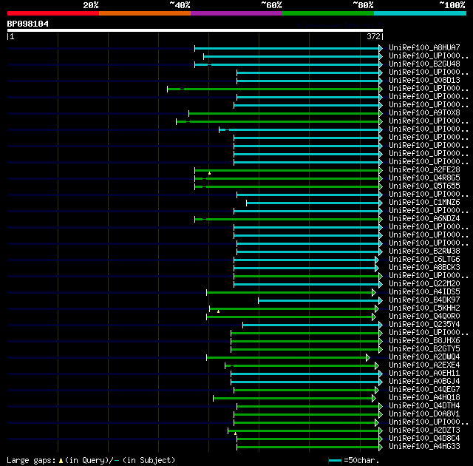The width and height of the screenshot is (473, 466).
Task: Select the UniRef100_Q22M20 hit label
Action: click(x=424, y=284)
